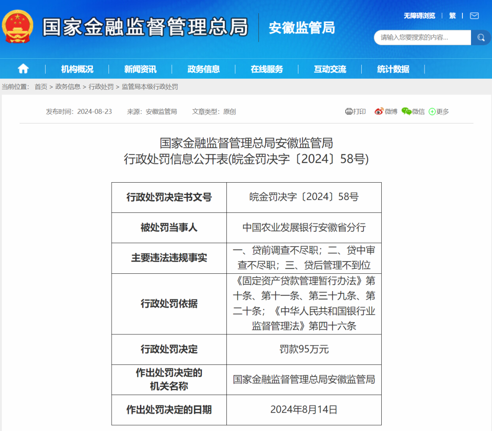Screen dimensions: 492x431
Task: Click the 安徽监管局 header text
Action: 302,28
